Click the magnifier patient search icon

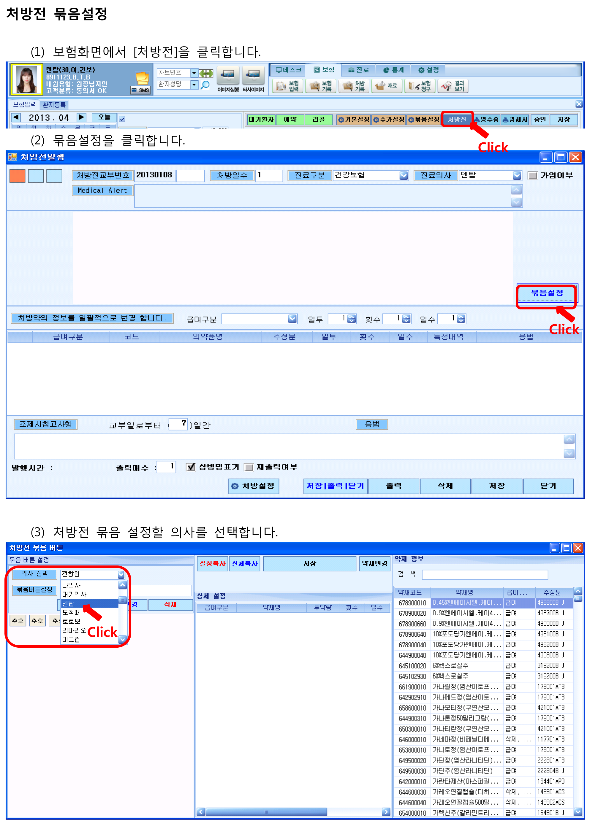(205, 85)
